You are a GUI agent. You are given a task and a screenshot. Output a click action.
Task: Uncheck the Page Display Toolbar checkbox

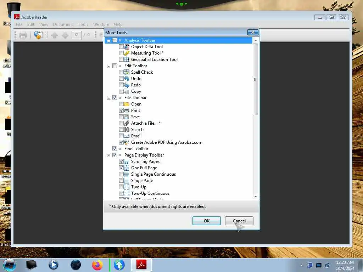(x=115, y=155)
